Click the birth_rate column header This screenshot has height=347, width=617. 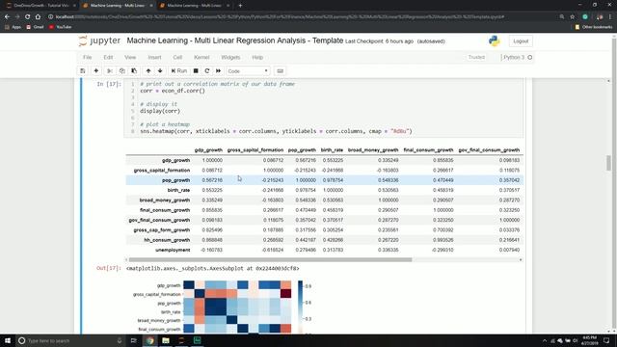[332, 150]
